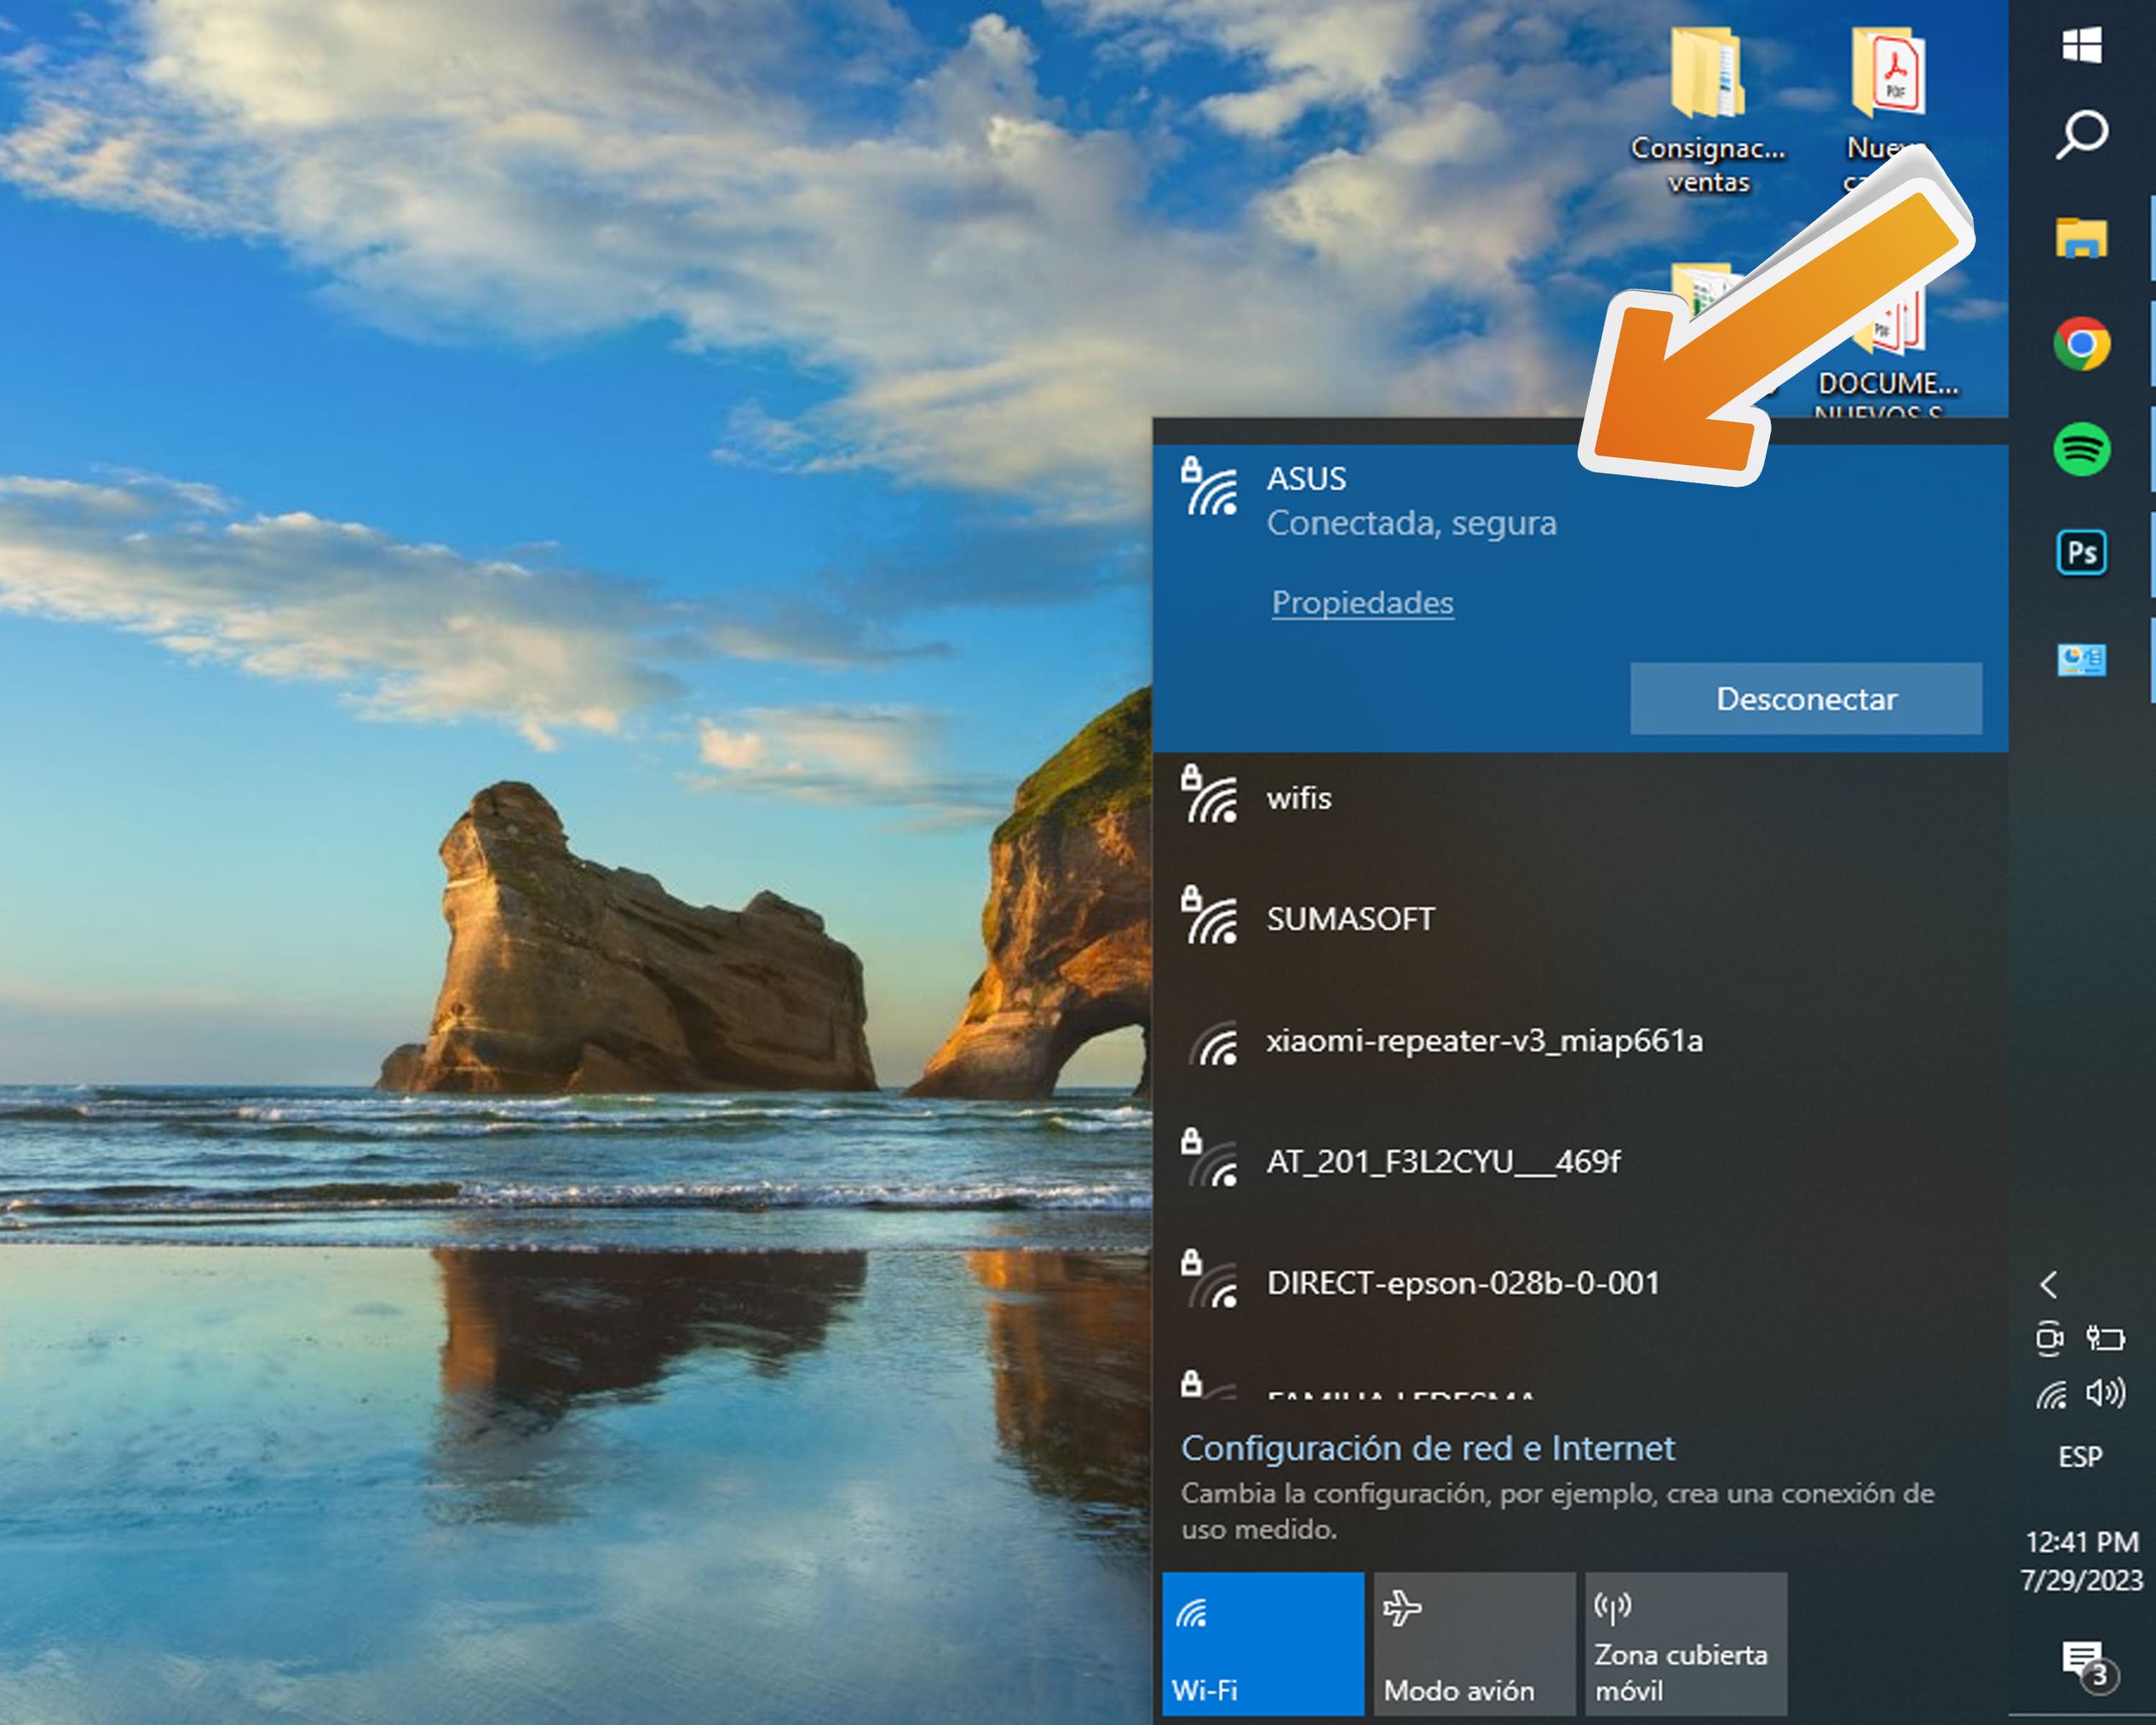Viewport: 2156px width, 1725px height.
Task: Click the volume speaker tray icon
Action: point(2106,1393)
